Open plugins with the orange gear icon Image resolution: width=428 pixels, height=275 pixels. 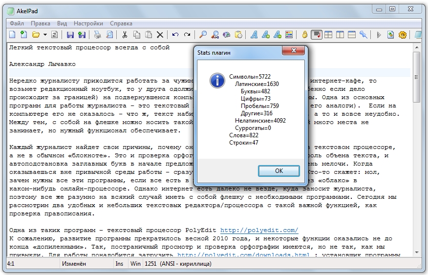402,35
